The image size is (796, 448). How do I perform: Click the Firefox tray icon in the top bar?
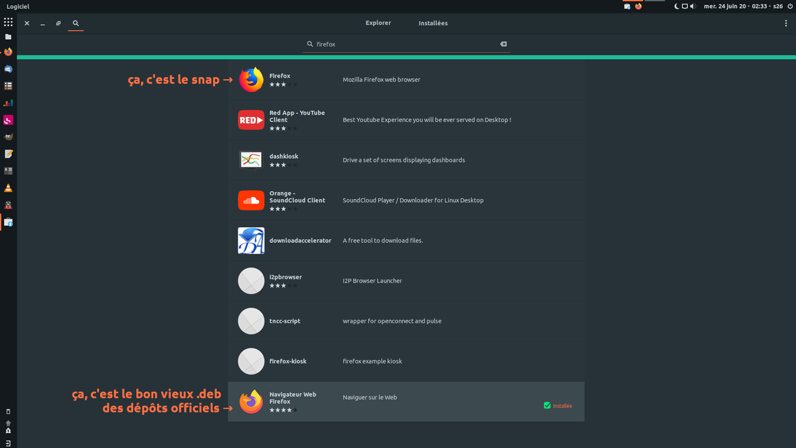tap(638, 6)
